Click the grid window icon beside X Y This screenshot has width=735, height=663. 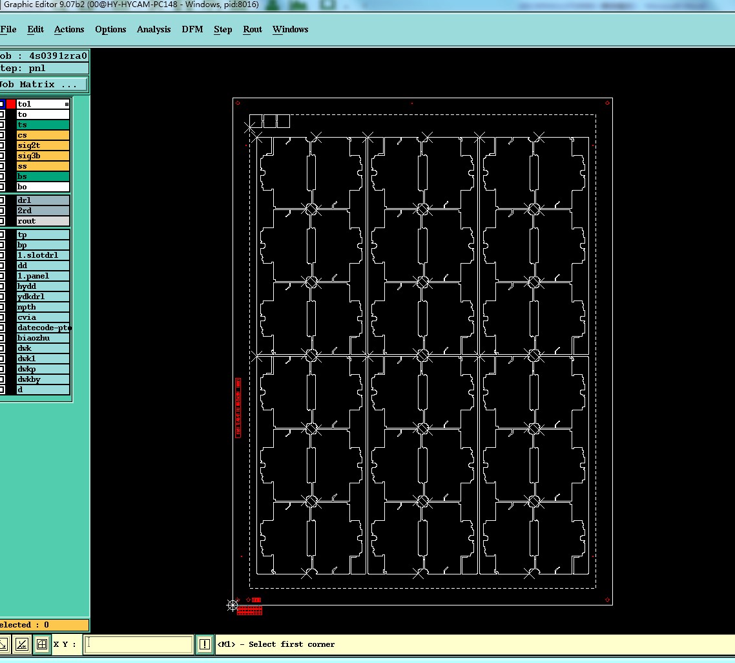tap(42, 644)
